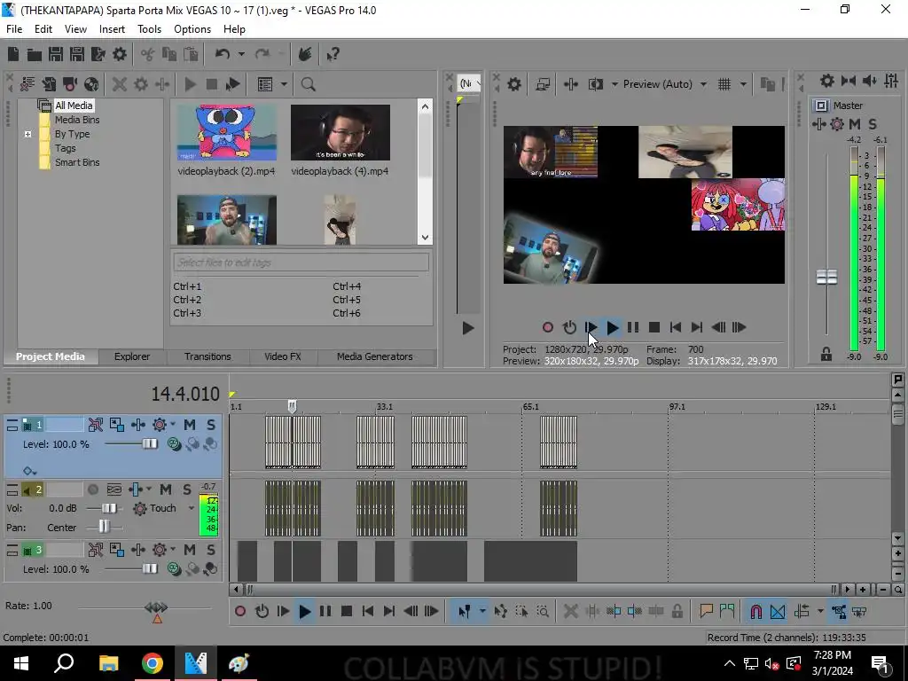Click Loop Playback in timeline transport
908x681 pixels.
coord(262,612)
